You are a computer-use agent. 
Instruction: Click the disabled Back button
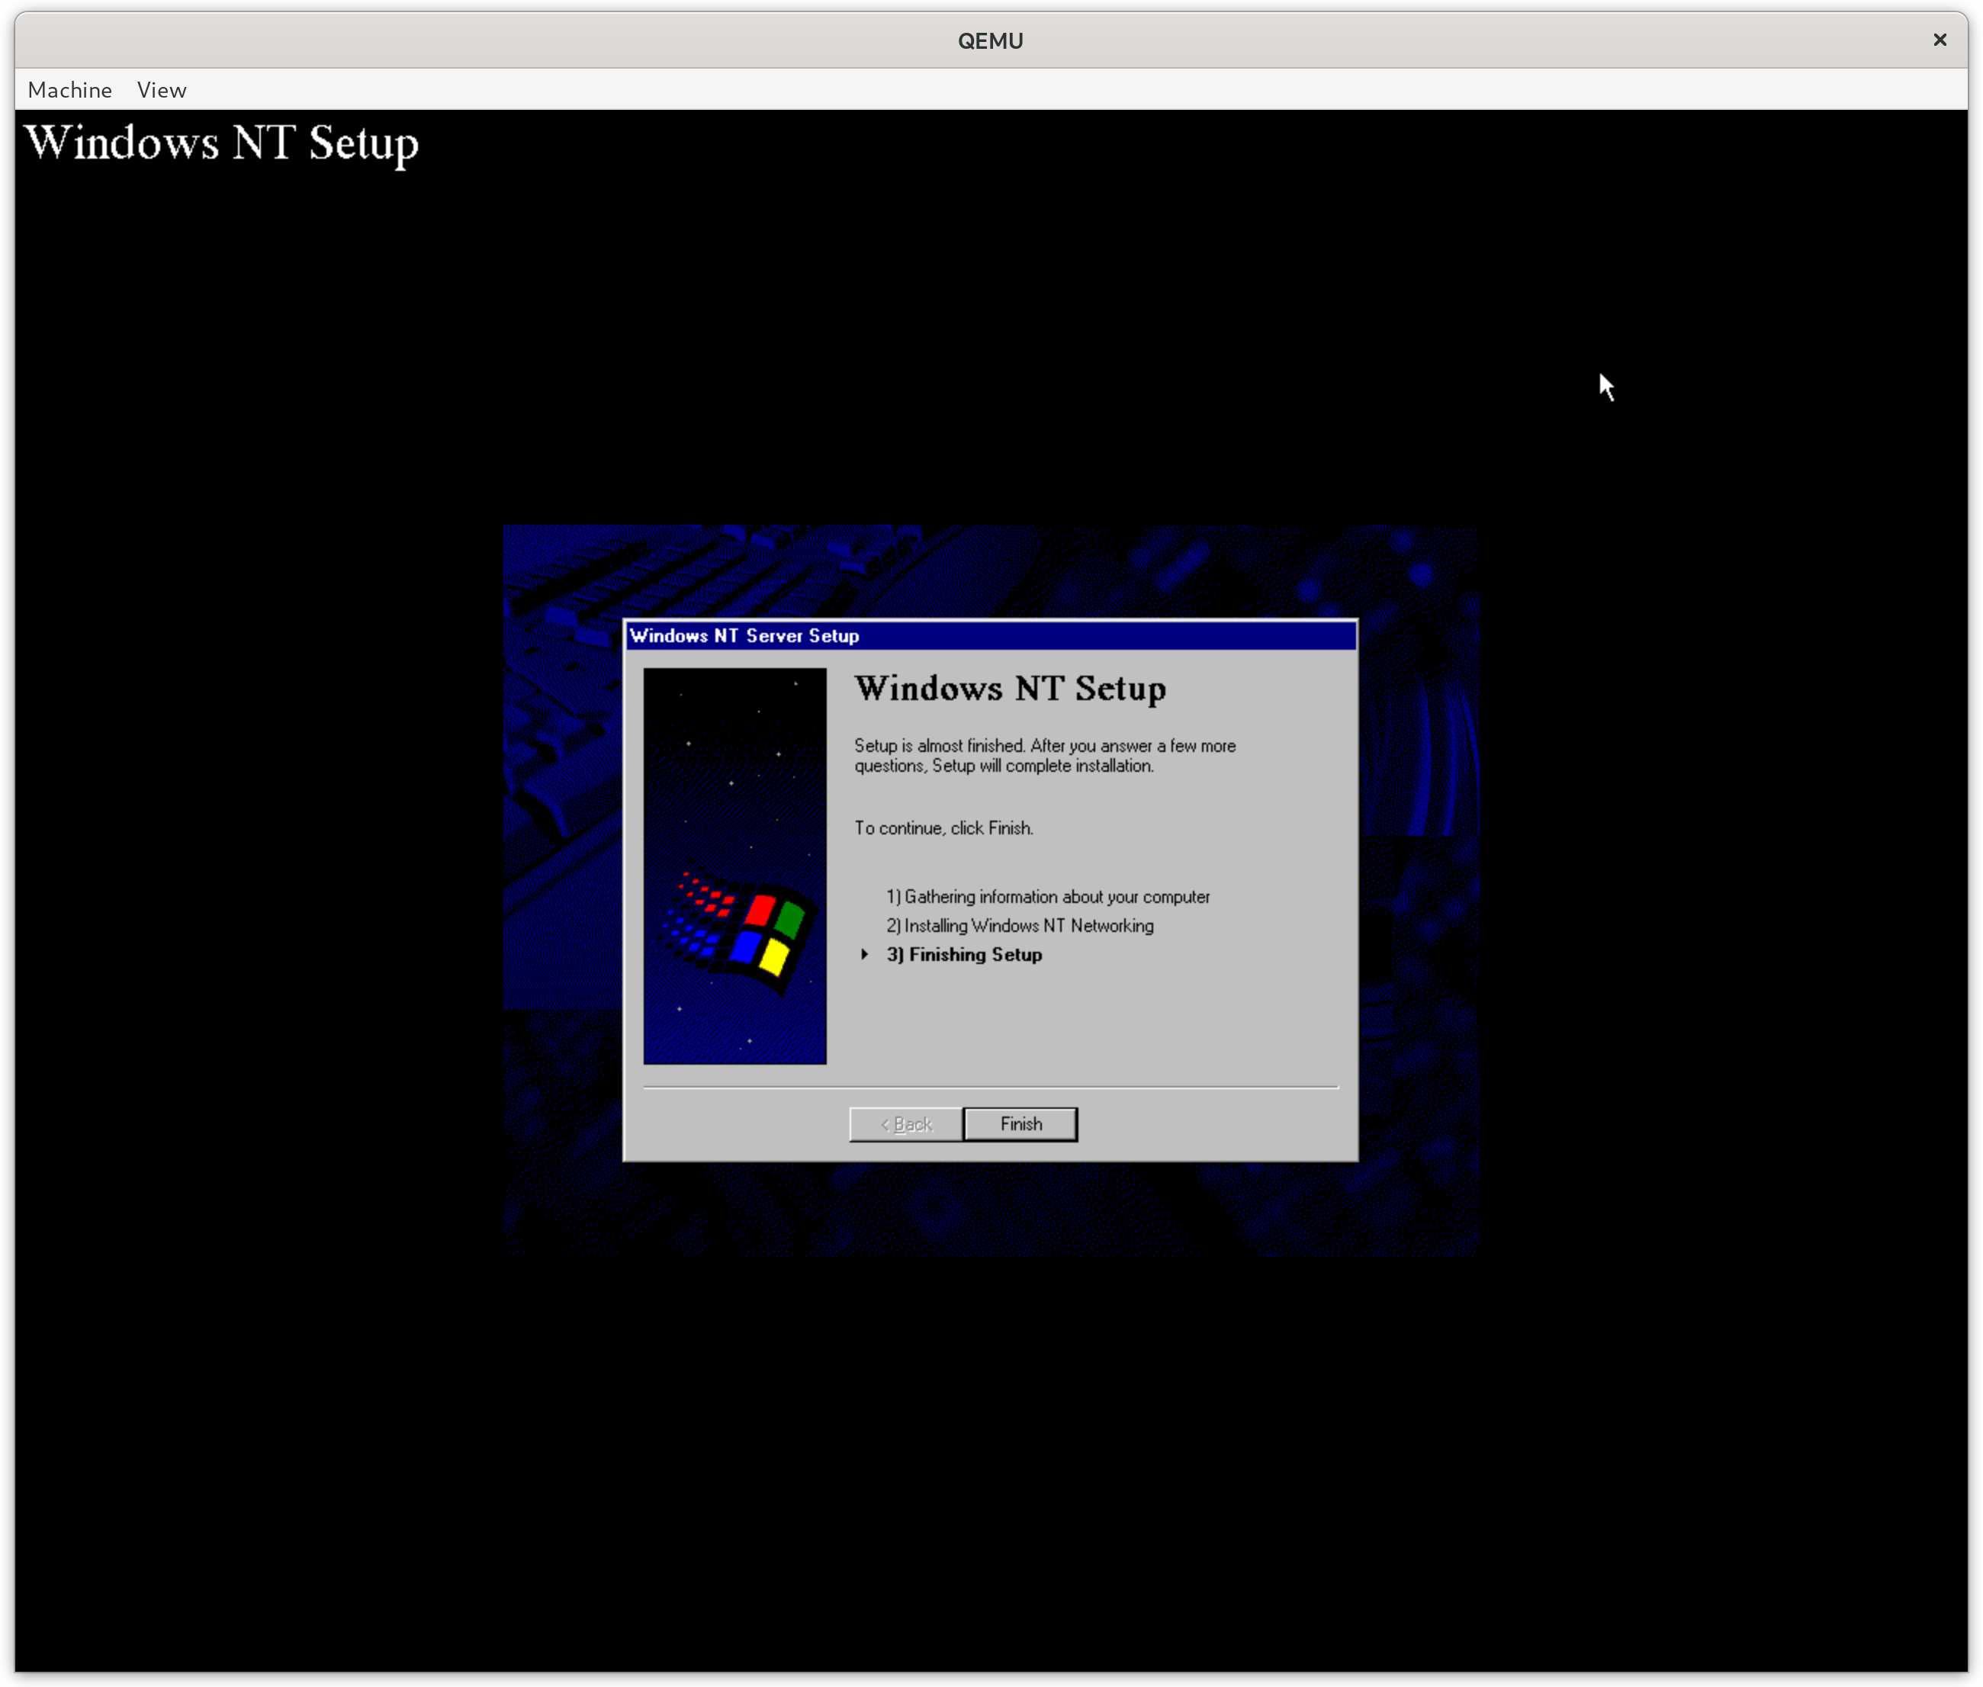(905, 1123)
